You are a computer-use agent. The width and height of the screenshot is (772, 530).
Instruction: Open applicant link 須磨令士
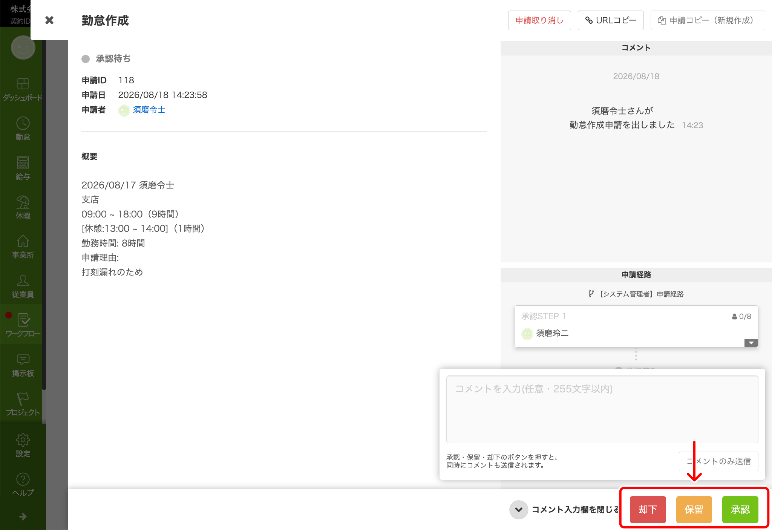pos(149,110)
